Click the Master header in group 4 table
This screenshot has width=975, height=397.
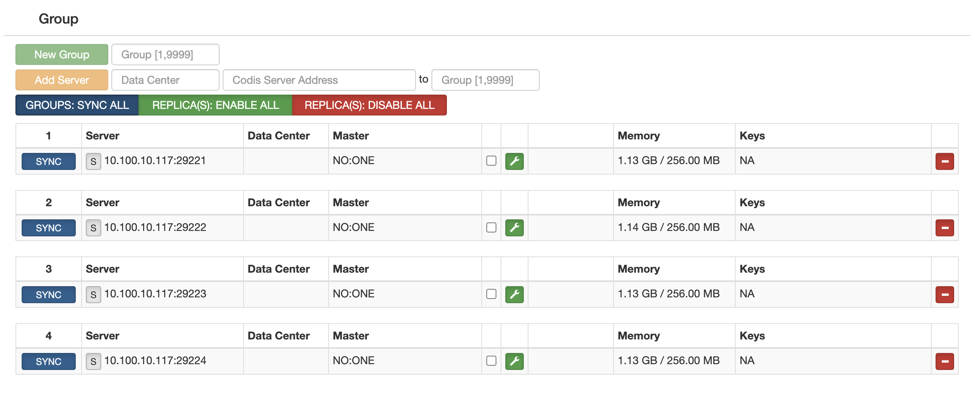[x=351, y=336]
